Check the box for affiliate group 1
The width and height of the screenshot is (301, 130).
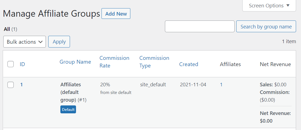pos(10,85)
